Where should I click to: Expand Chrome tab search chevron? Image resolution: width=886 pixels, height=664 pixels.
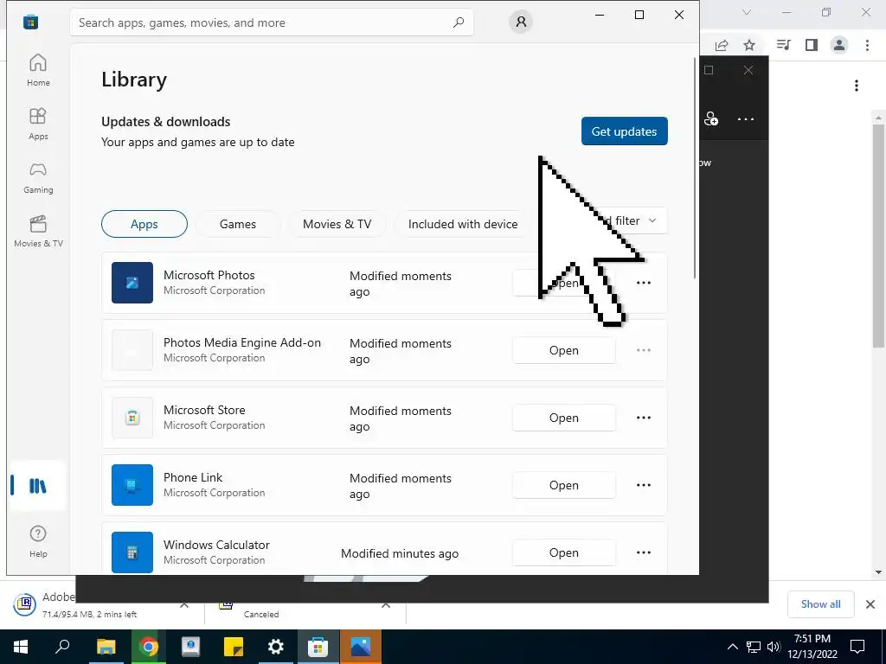coord(747,12)
